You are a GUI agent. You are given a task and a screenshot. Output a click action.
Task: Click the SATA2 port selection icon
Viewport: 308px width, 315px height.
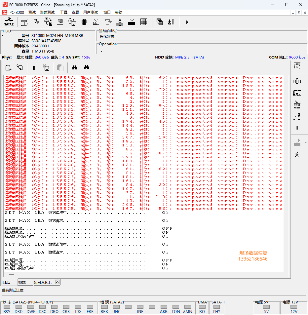click(x=9, y=22)
